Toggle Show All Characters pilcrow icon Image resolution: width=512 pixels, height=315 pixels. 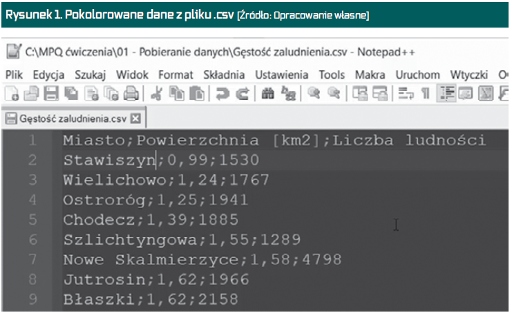[426, 94]
